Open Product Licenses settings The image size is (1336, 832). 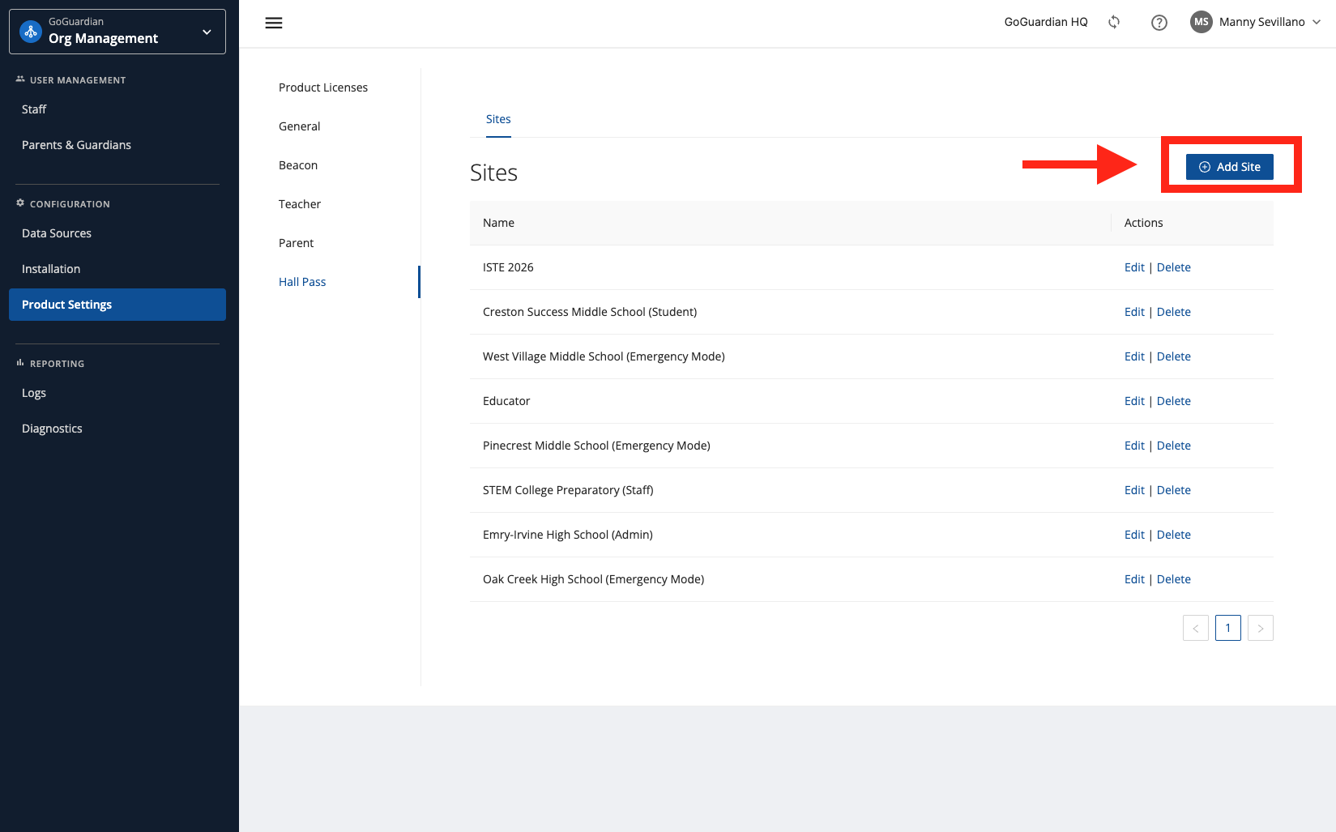click(323, 87)
